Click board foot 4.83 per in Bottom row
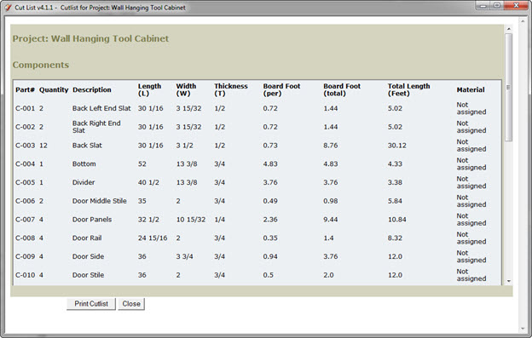 click(270, 164)
